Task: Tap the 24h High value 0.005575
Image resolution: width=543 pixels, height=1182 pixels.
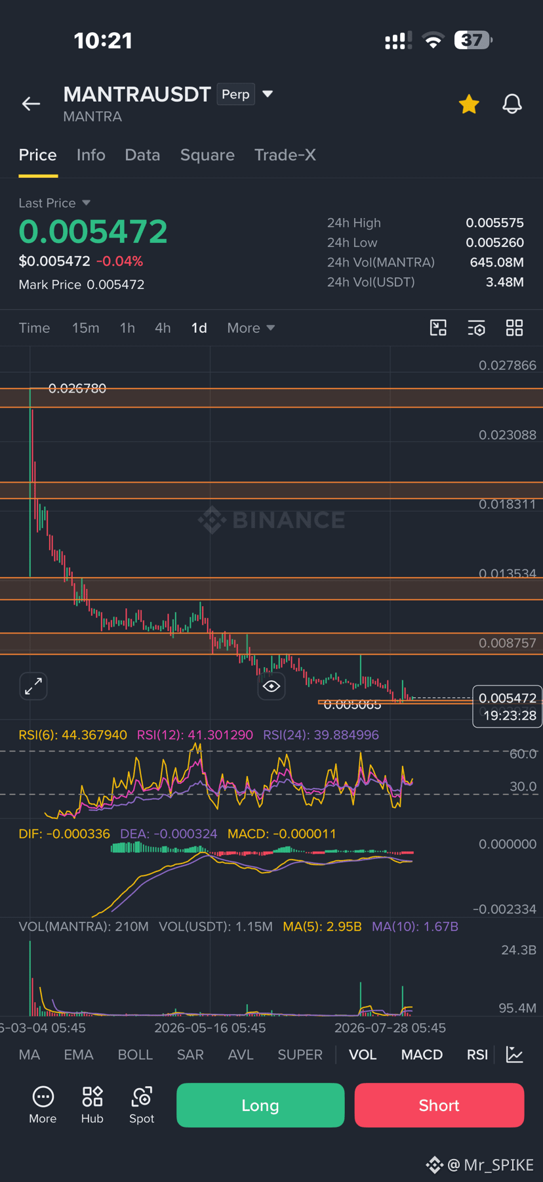Action: coord(494,223)
